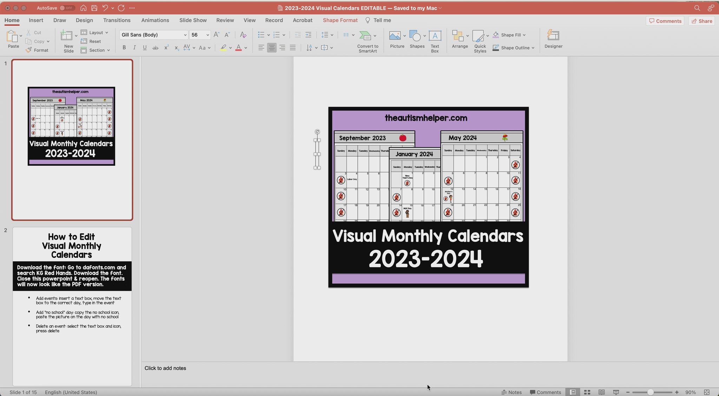Click the Format Painter icon

tap(29, 50)
